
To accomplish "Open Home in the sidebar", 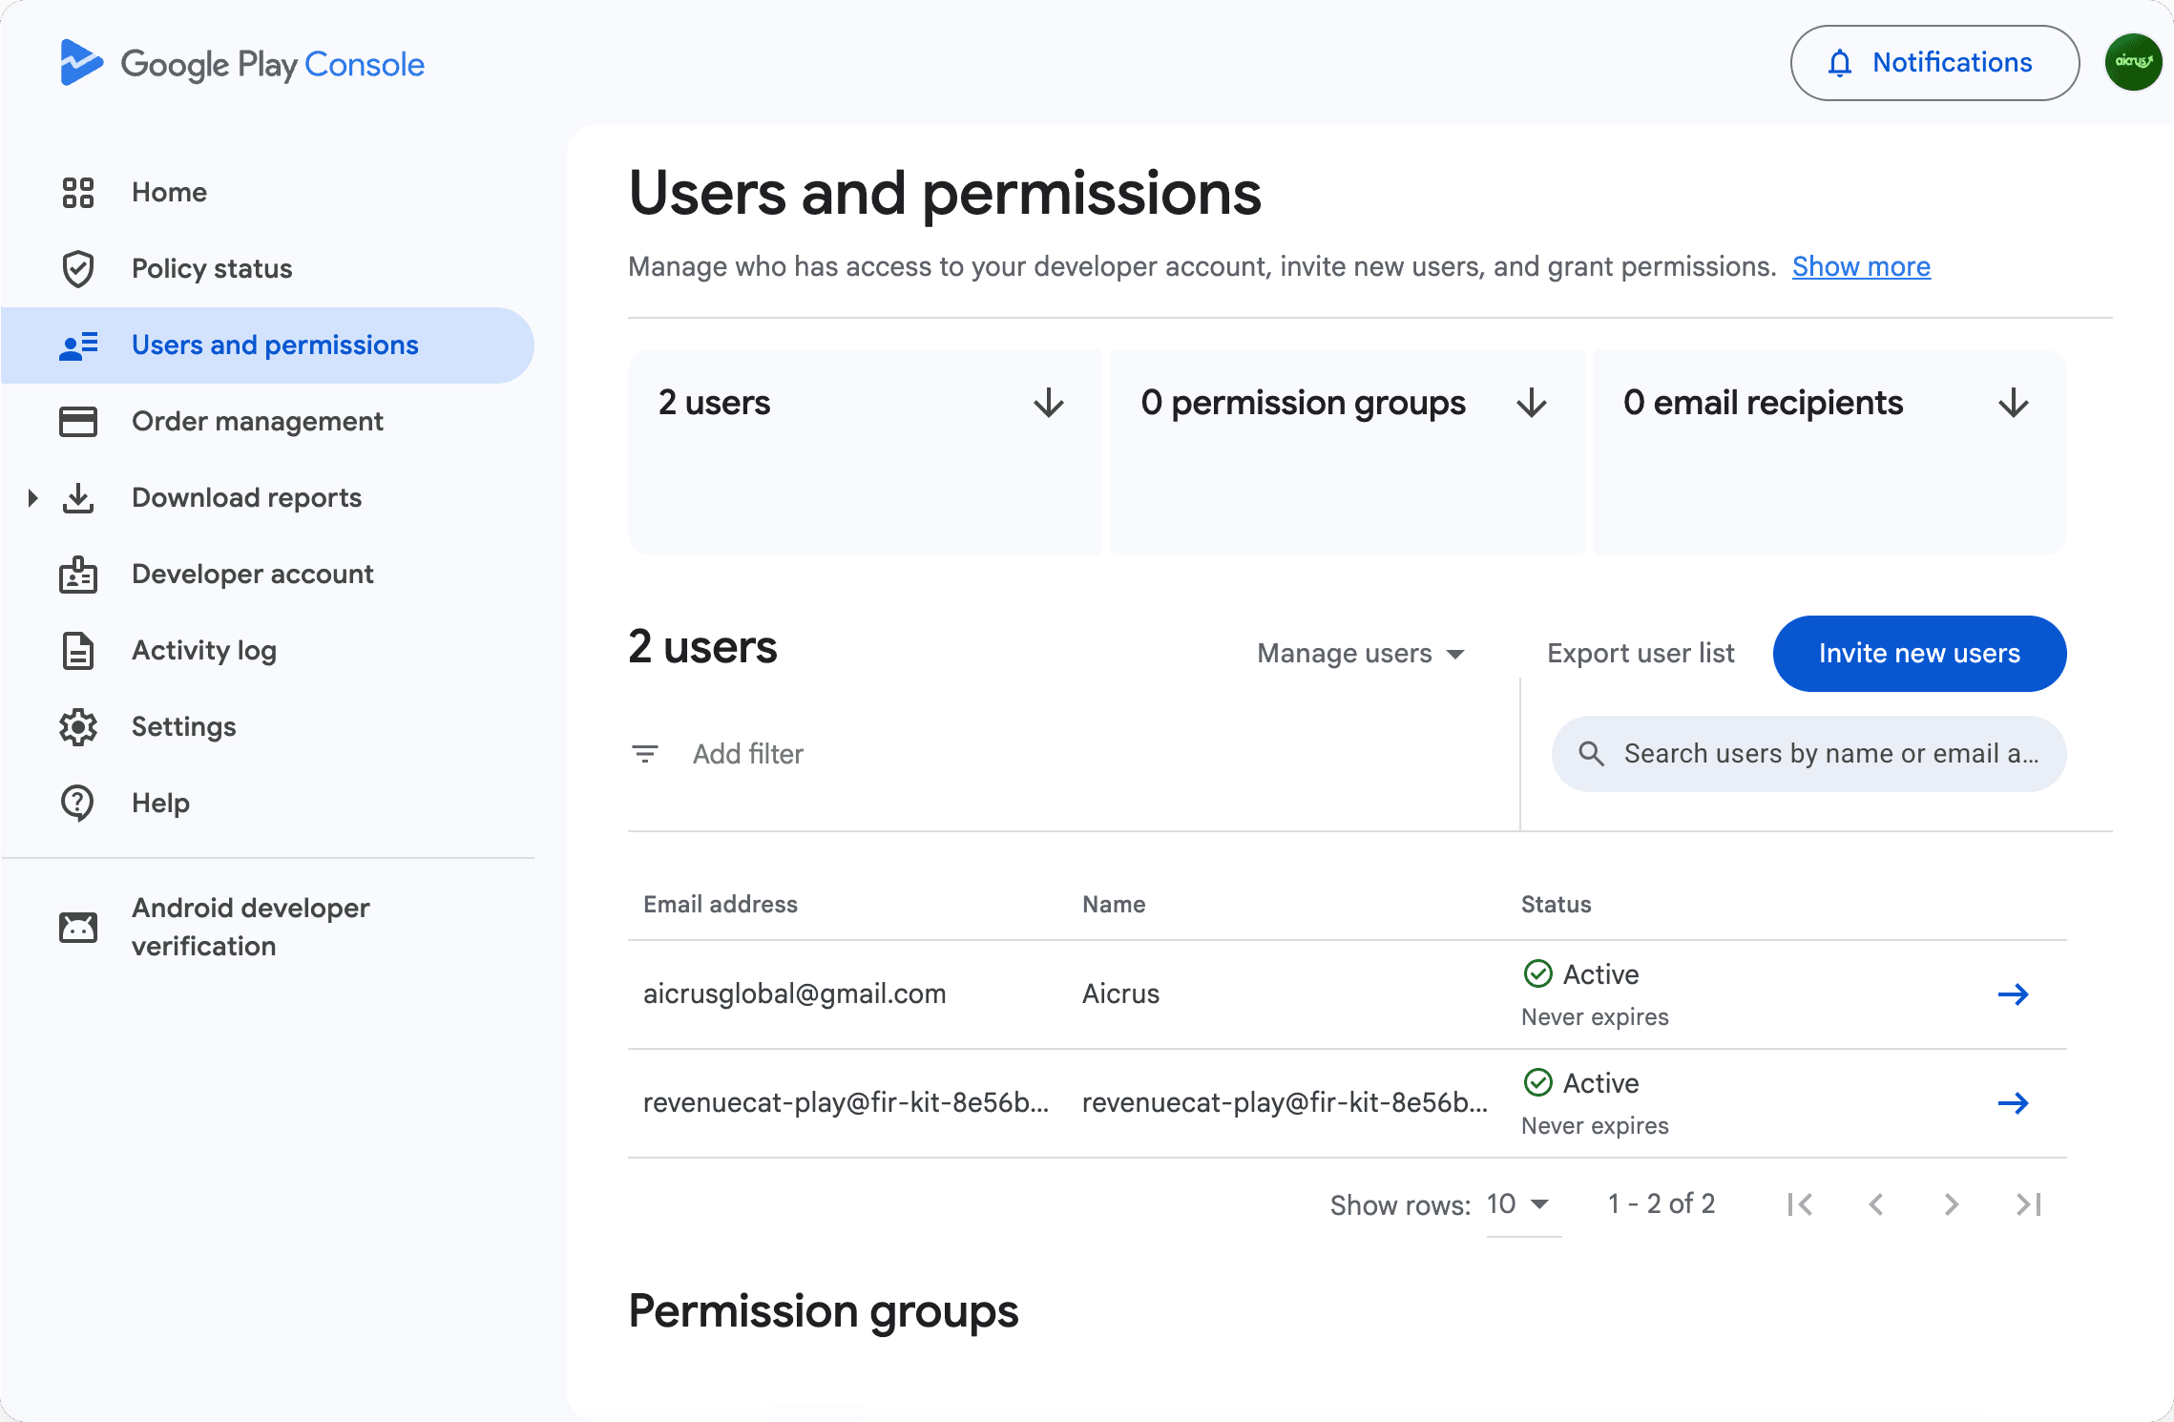I will [x=267, y=192].
